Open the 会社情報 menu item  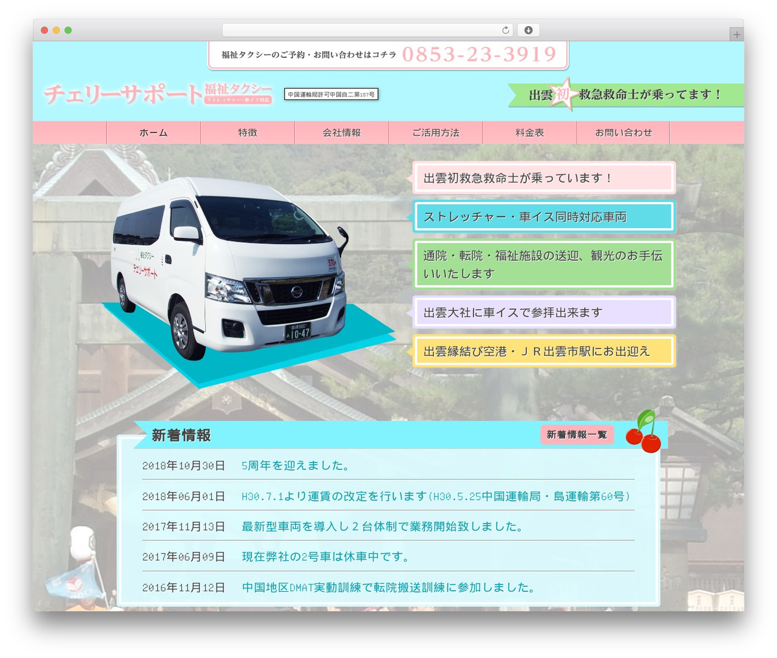(342, 133)
